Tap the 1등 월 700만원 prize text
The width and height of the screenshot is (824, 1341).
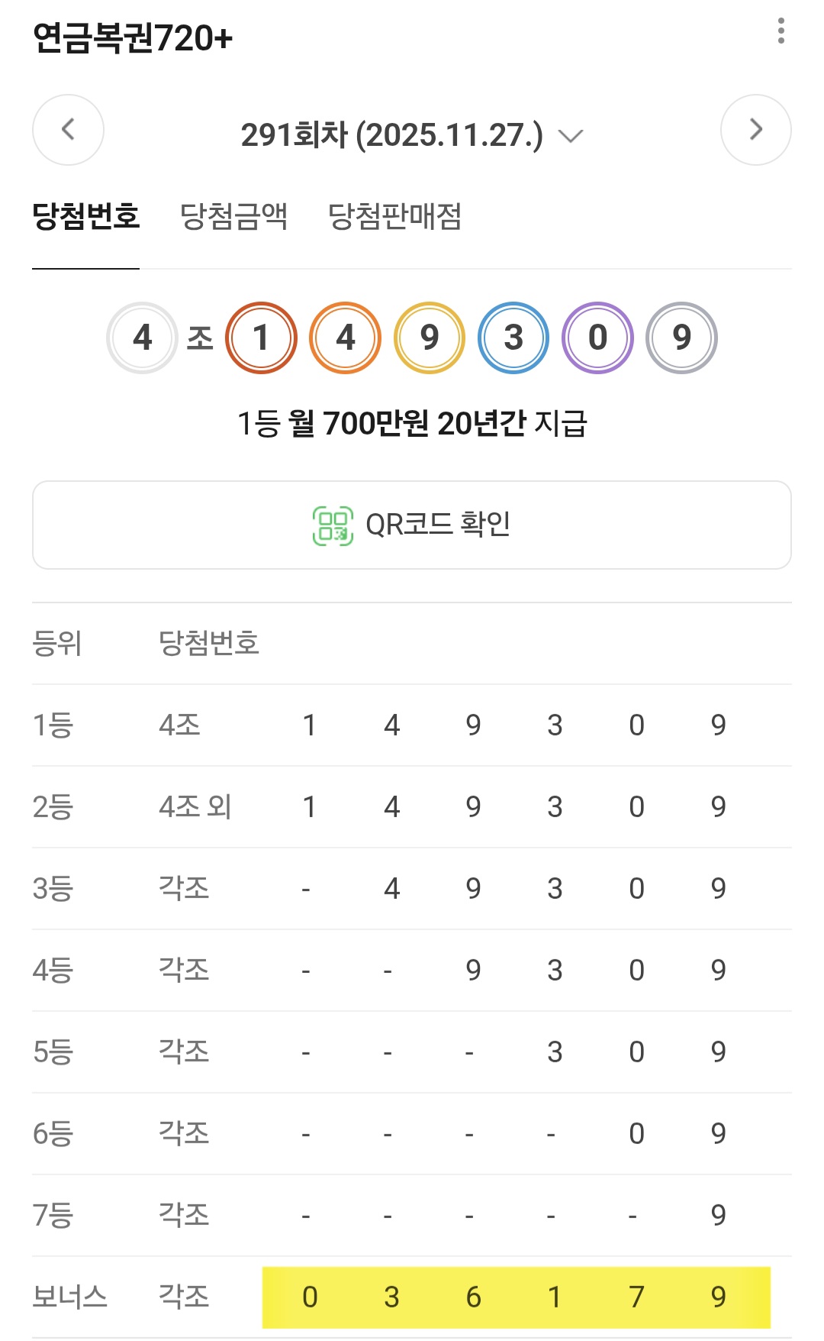tap(412, 423)
